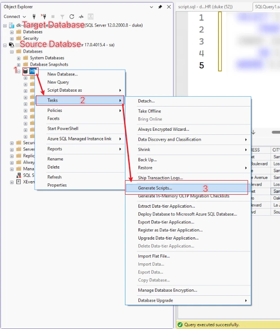
Task: Choose New Query from context menu
Action: pyautogui.click(x=80, y=82)
